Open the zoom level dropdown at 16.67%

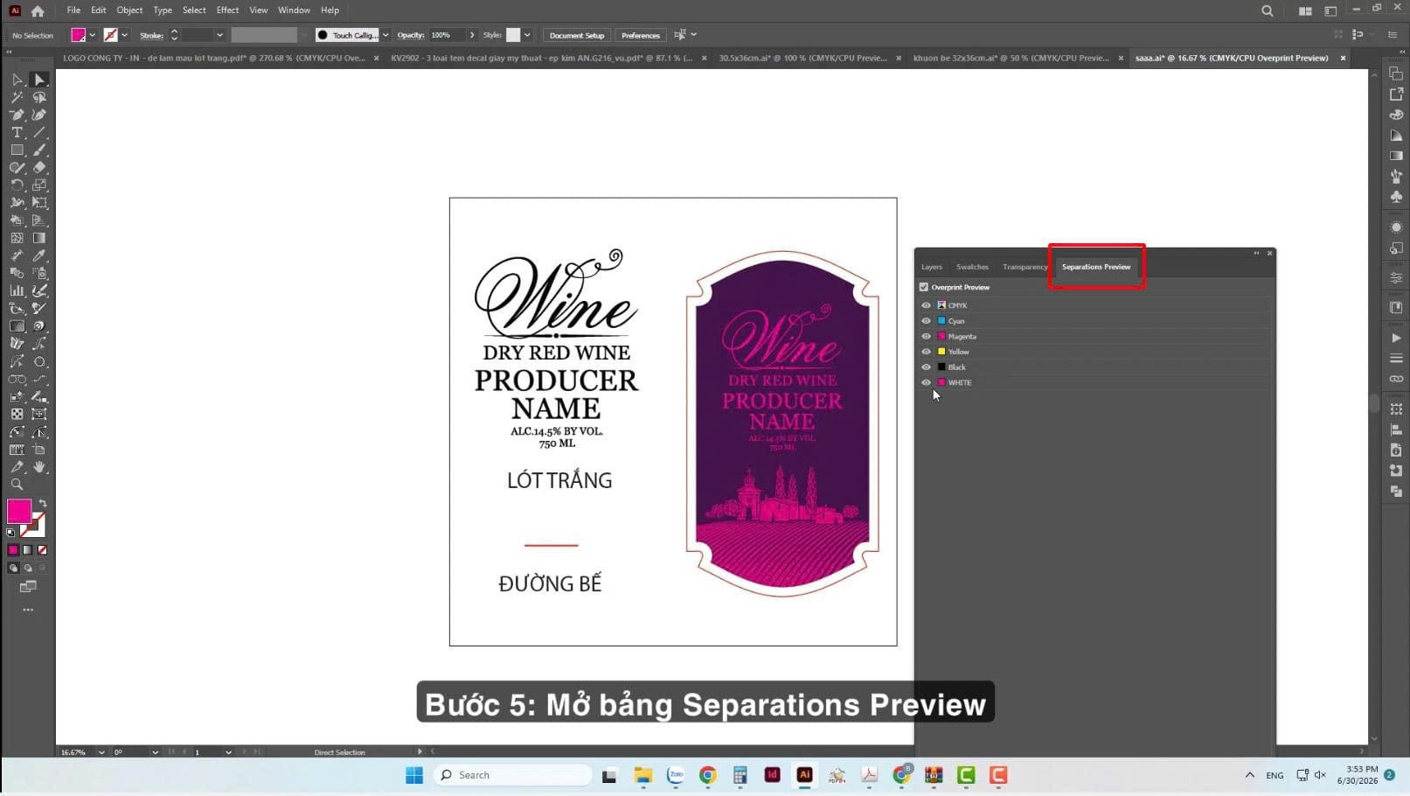(x=101, y=752)
